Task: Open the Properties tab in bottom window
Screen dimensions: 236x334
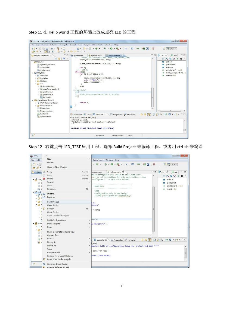Action: [117, 240]
